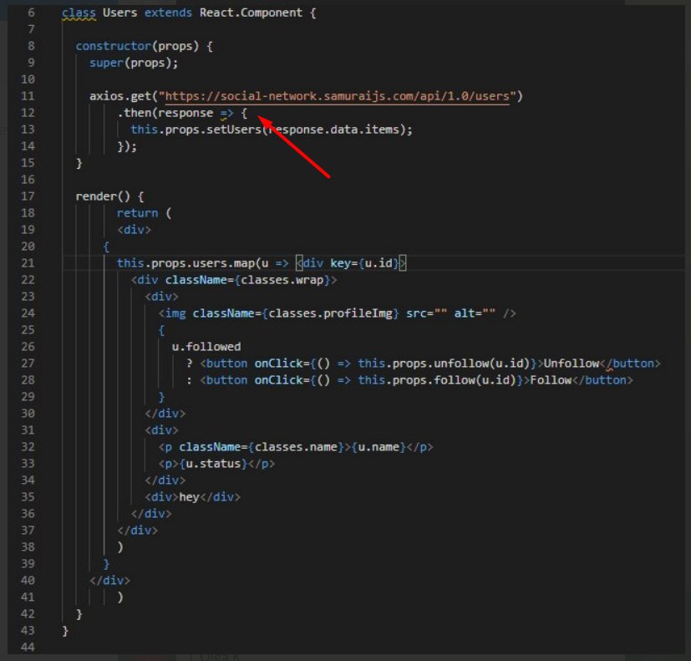Image resolution: width=691 pixels, height=661 pixels.
Task: Click 'React.Component' on line 6
Action: coord(251,13)
